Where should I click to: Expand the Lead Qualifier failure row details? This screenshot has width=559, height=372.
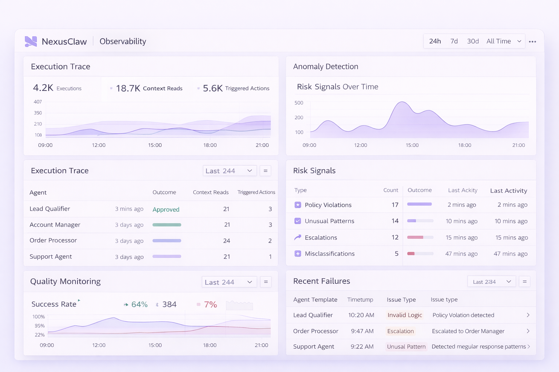tap(528, 315)
